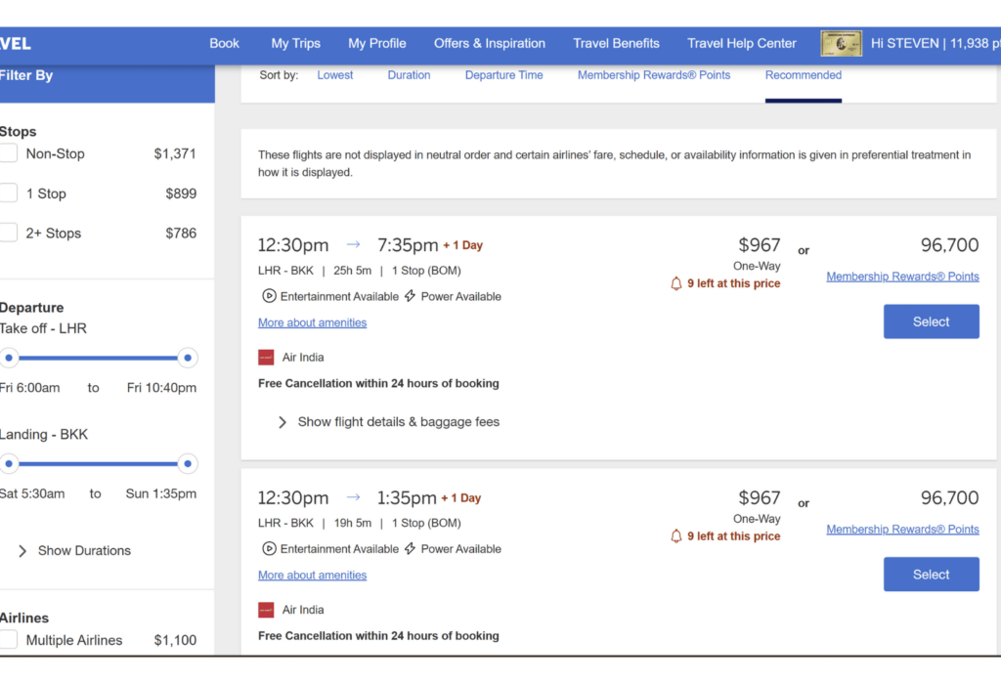Viewport: 1001px width, 684px height.
Task: Click the entertainment play icon in the 7:35pm flight
Action: [270, 296]
